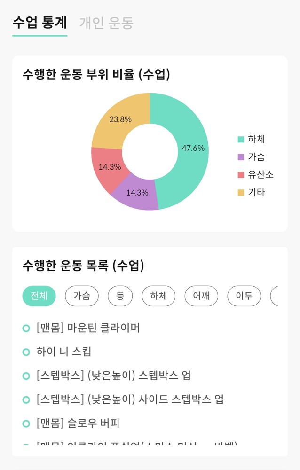
Task: Choose the 어깨 filter chip
Action: point(201,296)
